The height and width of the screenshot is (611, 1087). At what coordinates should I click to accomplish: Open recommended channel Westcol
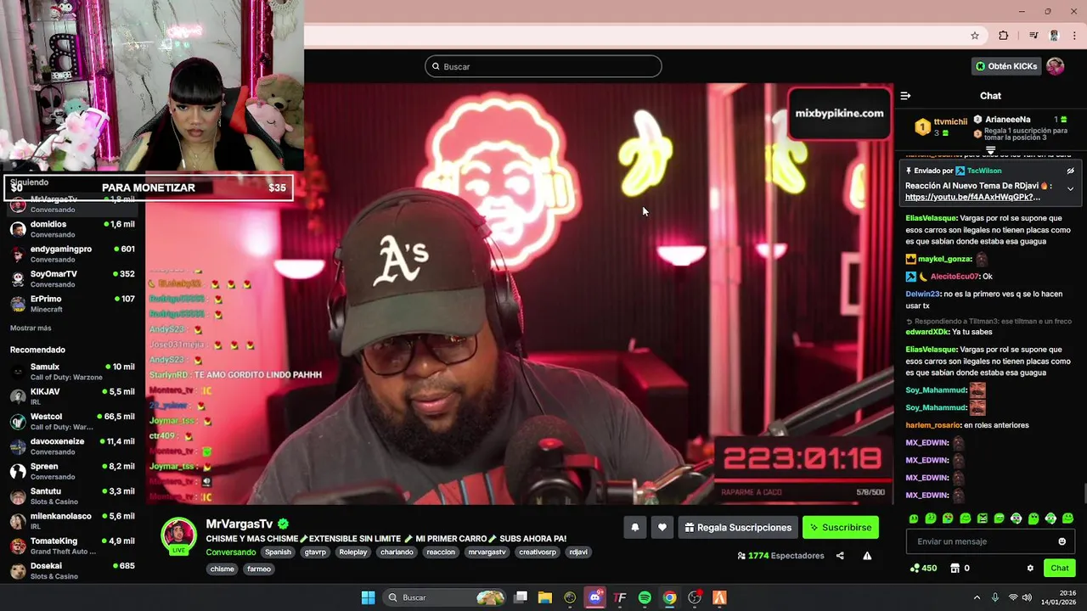pos(72,422)
